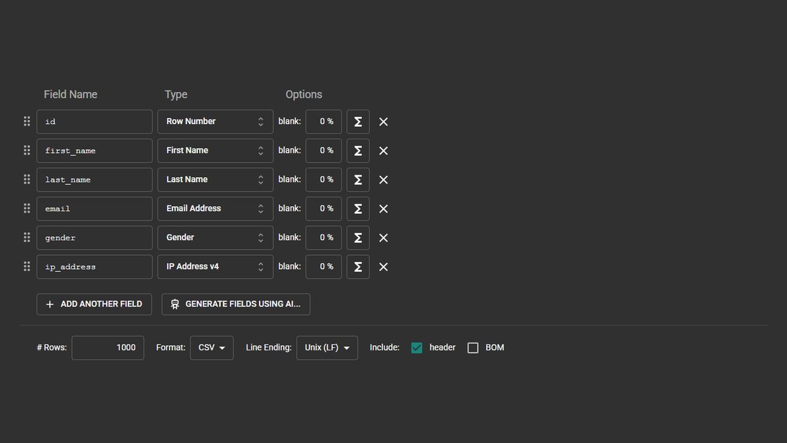Delete the first_name field row

pos(384,150)
